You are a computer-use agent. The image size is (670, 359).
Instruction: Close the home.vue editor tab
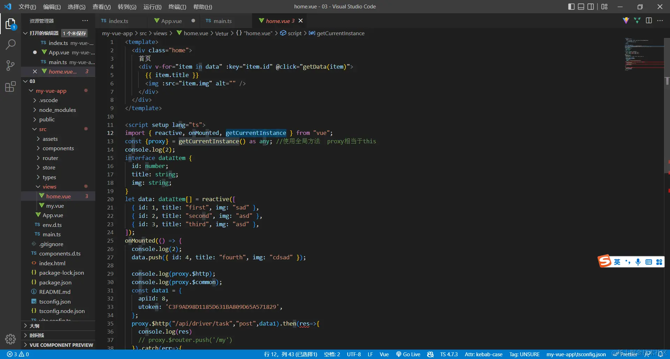point(300,21)
